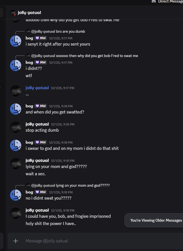Click blue jolly qatual username above "..."
183x251 pixels.
click(37, 88)
